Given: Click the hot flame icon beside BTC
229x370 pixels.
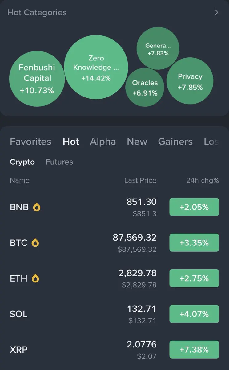Looking at the screenshot, I should tap(35, 243).
